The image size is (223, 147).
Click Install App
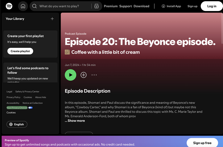click(x=171, y=6)
